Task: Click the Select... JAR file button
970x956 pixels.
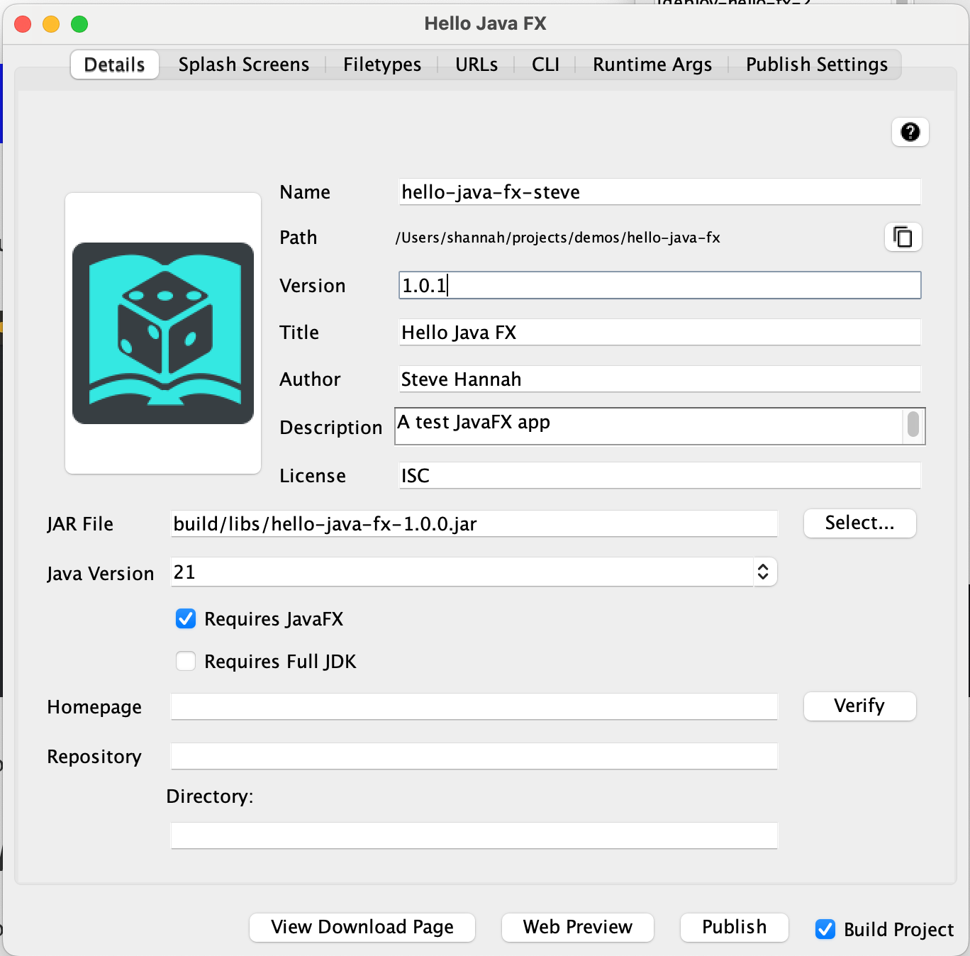Action: [860, 523]
